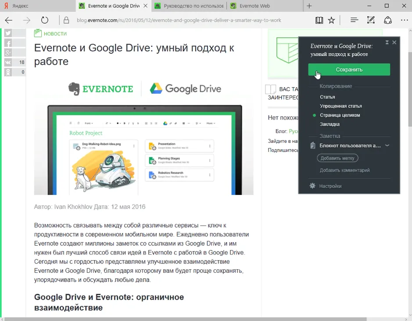
Task: Open a new browser tab
Action: [x=309, y=6]
